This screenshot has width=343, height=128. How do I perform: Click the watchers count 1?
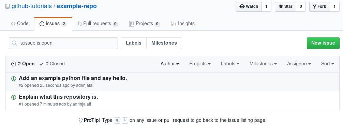pyautogui.click(x=266, y=6)
